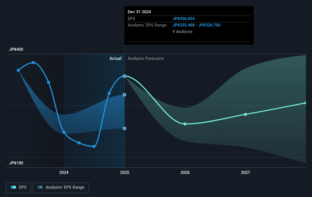Click the 'Analysts Forecasts' section label
Image resolution: width=312 pixels, height=197 pixels.
pyautogui.click(x=146, y=58)
